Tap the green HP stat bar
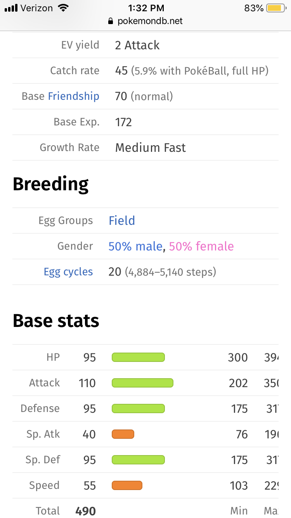The image size is (291, 518). click(x=138, y=357)
